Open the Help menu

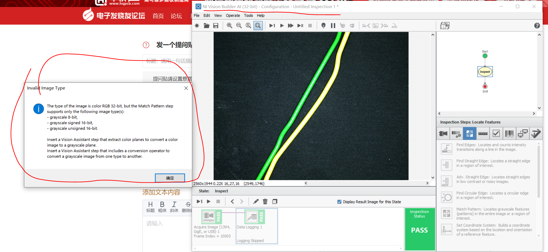pos(261,16)
